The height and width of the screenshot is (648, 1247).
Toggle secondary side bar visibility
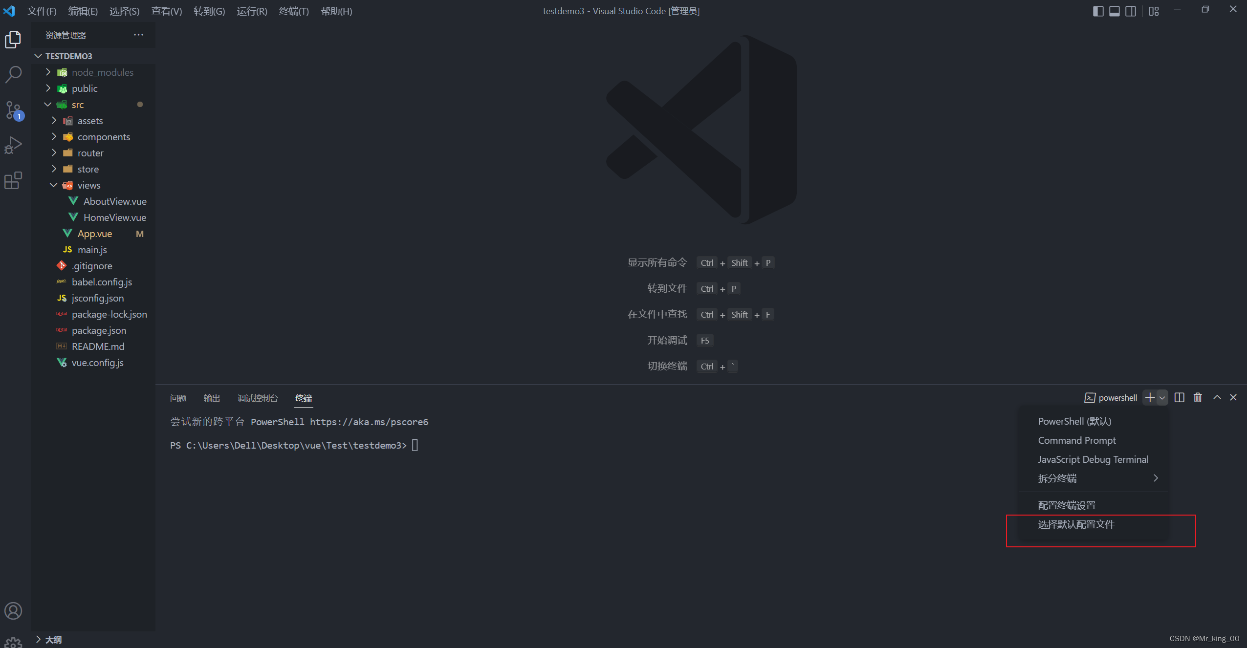pyautogui.click(x=1130, y=11)
